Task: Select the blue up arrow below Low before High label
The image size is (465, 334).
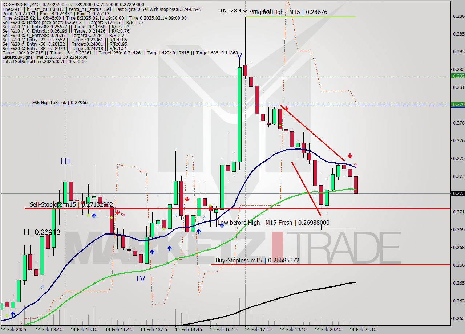Action: 222,226
